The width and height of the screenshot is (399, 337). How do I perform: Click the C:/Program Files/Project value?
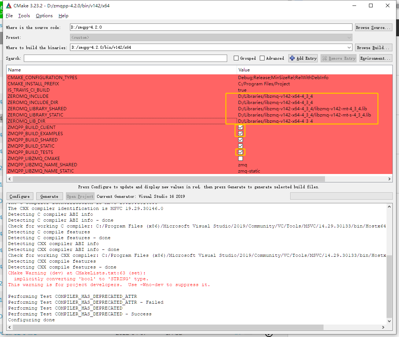click(264, 84)
